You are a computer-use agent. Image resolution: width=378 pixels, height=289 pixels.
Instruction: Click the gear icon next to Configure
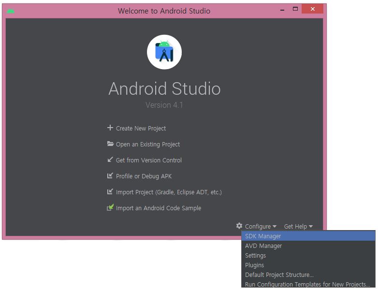(x=239, y=226)
